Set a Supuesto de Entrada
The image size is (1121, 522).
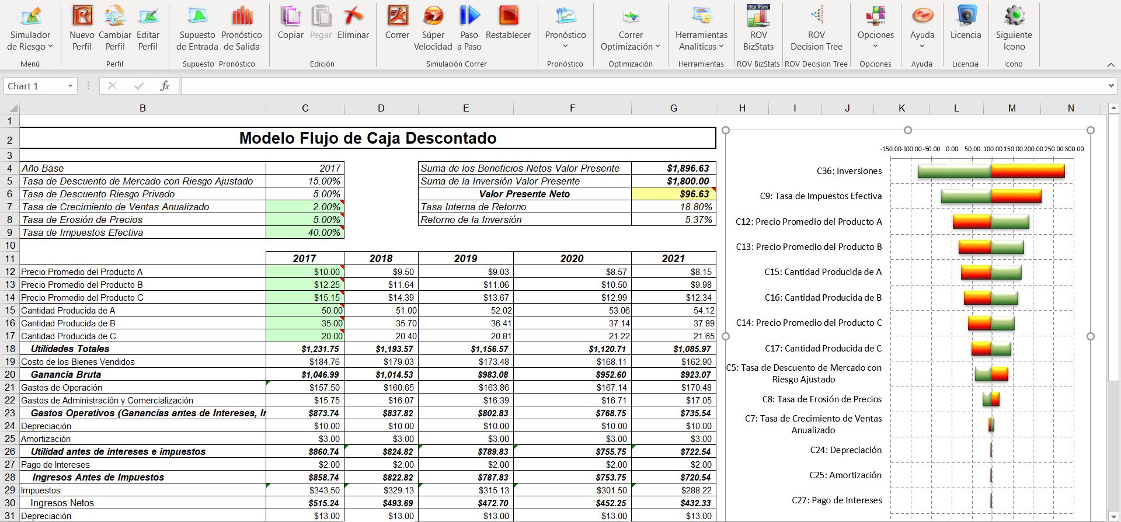click(x=197, y=28)
